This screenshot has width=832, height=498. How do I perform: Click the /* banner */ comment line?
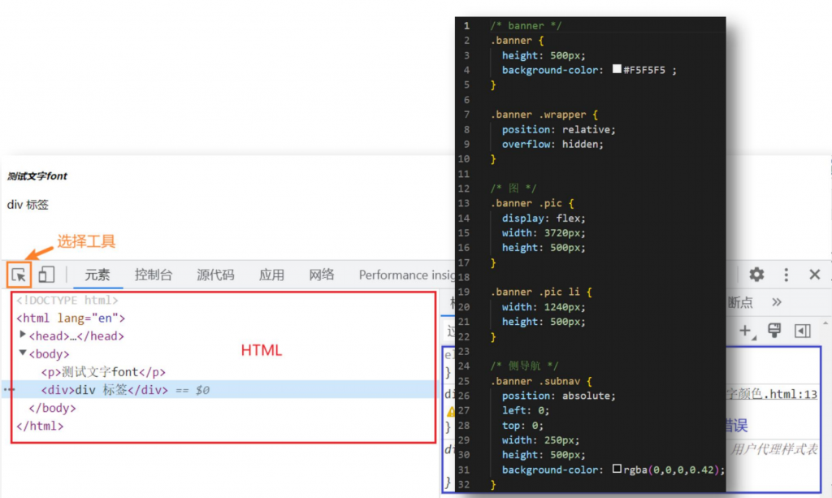[x=526, y=25]
